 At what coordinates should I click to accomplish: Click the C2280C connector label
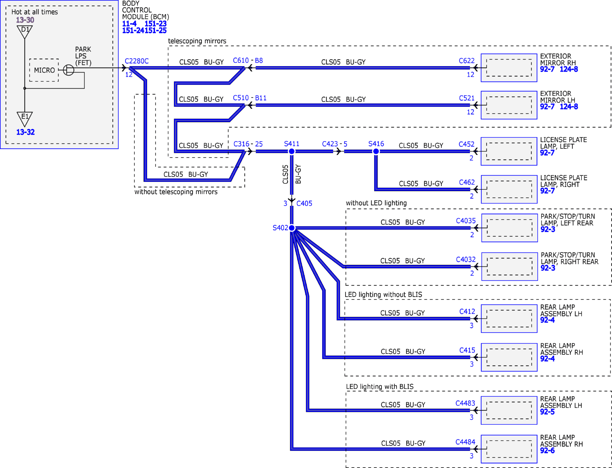click(x=137, y=61)
